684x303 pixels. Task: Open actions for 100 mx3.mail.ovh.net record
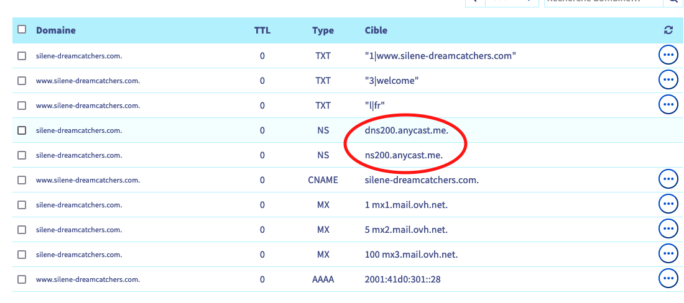pos(668,254)
